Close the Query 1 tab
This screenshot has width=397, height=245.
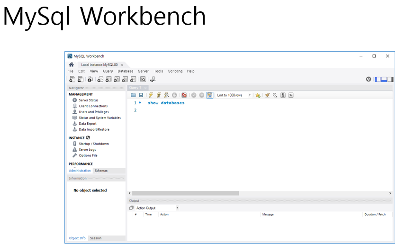(145, 88)
